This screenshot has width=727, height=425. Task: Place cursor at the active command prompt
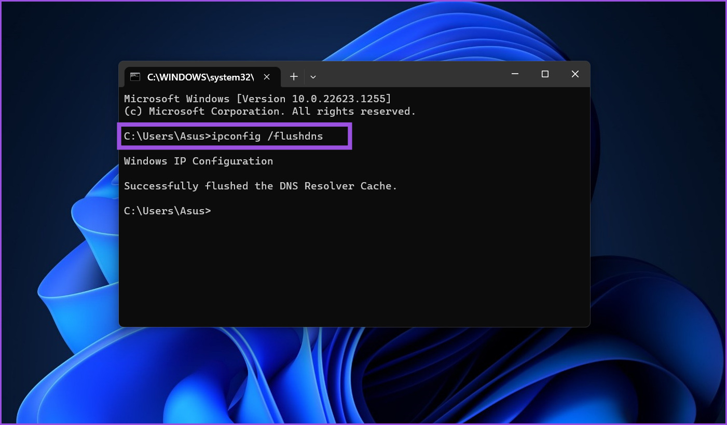pos(213,211)
